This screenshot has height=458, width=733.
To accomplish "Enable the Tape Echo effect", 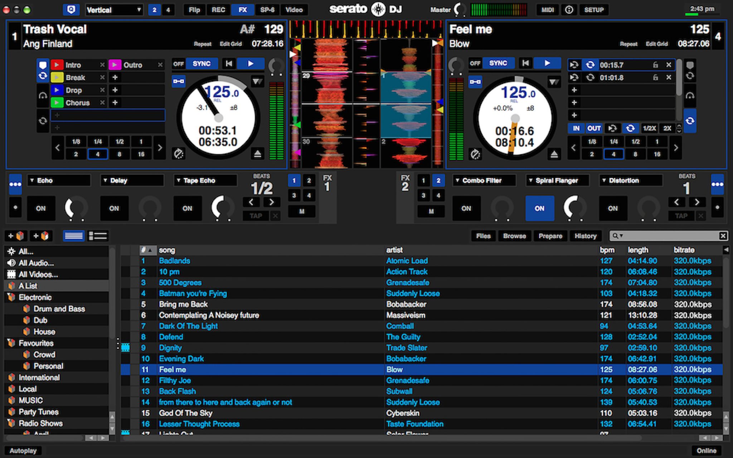I will pyautogui.click(x=188, y=208).
